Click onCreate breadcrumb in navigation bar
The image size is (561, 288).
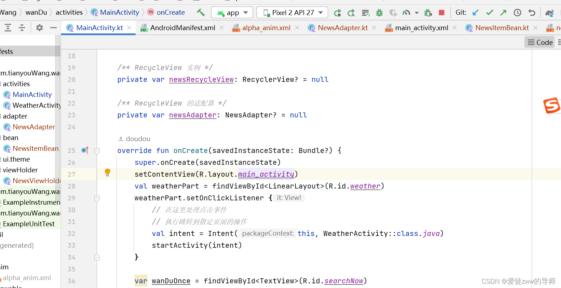pos(166,13)
